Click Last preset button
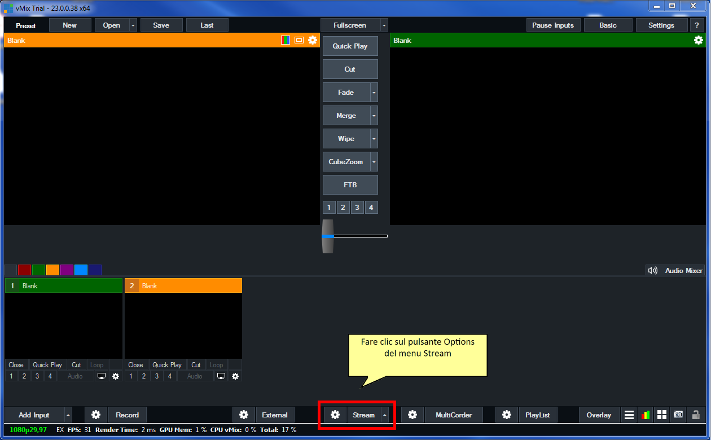The width and height of the screenshot is (711, 440). (x=207, y=25)
